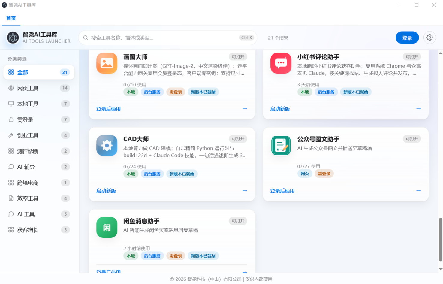Select the 网页工具 category filter
The height and width of the screenshot is (284, 443).
[39, 88]
